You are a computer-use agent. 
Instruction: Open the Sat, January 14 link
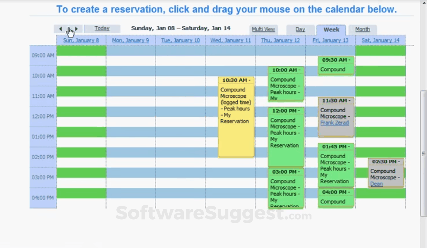click(x=380, y=40)
